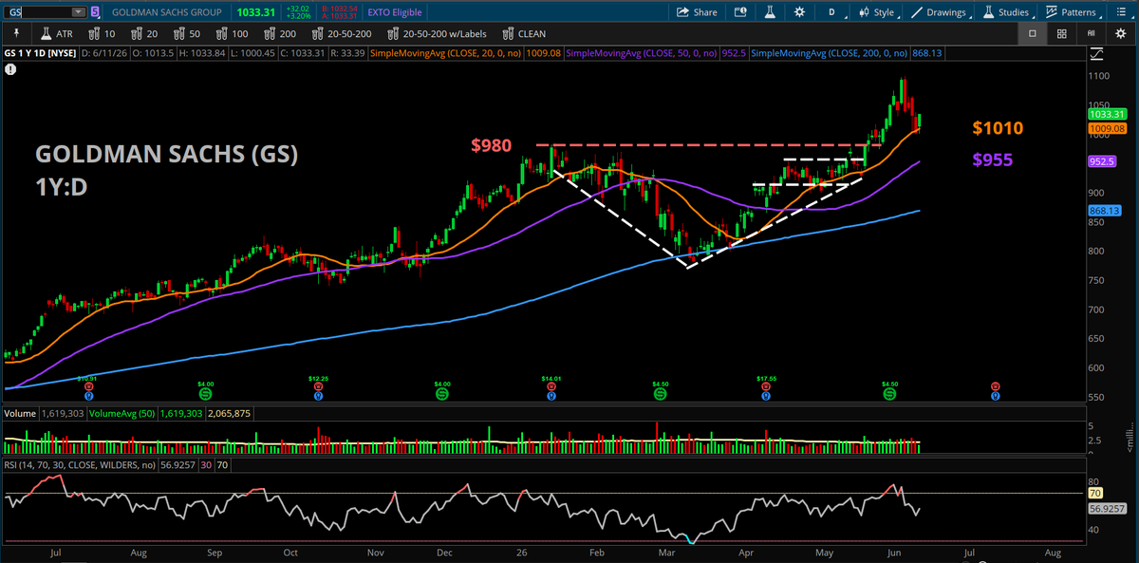1139x563 pixels.
Task: Apply the 20 moving average study set
Action: coord(143,33)
